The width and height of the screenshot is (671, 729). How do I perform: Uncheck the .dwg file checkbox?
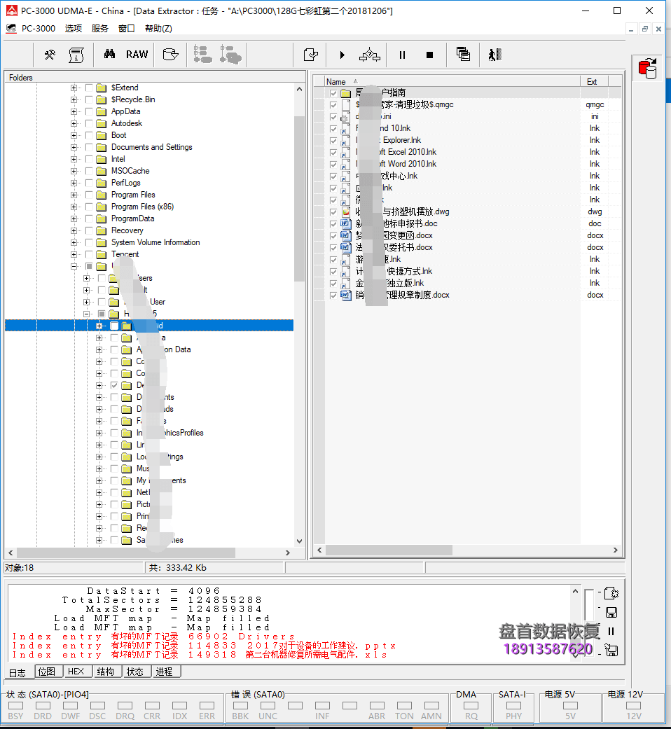pyautogui.click(x=333, y=212)
